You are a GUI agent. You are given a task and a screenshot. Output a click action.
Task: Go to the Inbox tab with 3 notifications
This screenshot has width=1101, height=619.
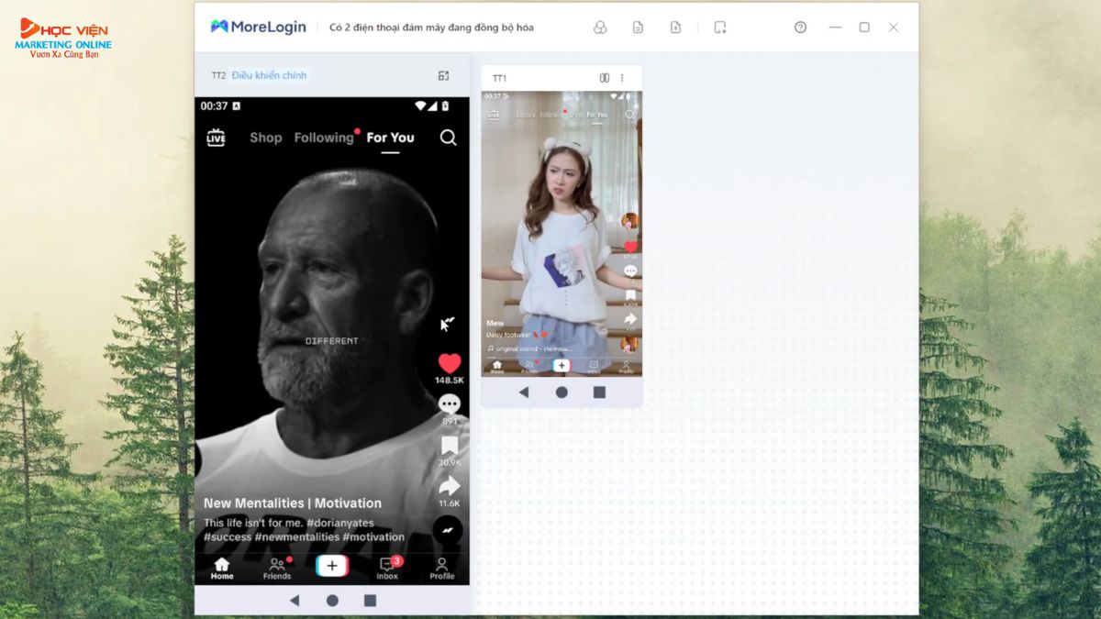tap(387, 568)
